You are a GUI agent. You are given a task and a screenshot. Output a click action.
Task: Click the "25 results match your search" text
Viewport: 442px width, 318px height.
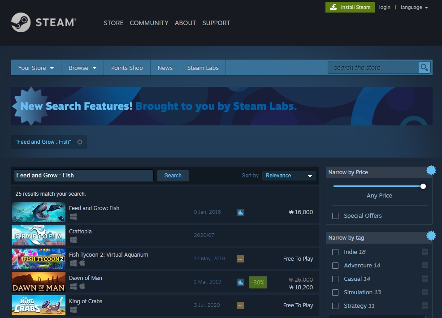[51, 194]
